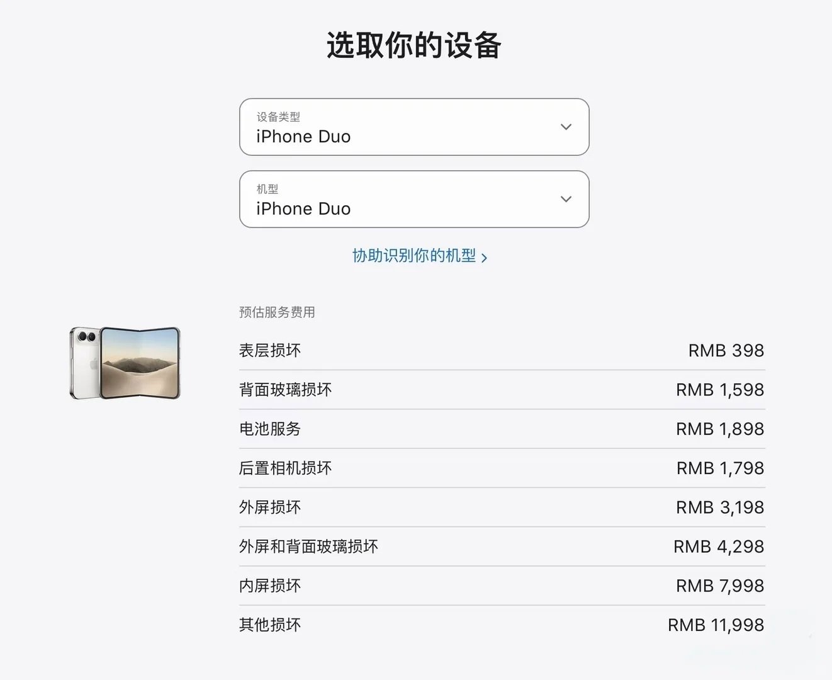832x680 pixels.
Task: Open the 设备类型 dropdown showing iPhone Duo
Action: click(414, 127)
